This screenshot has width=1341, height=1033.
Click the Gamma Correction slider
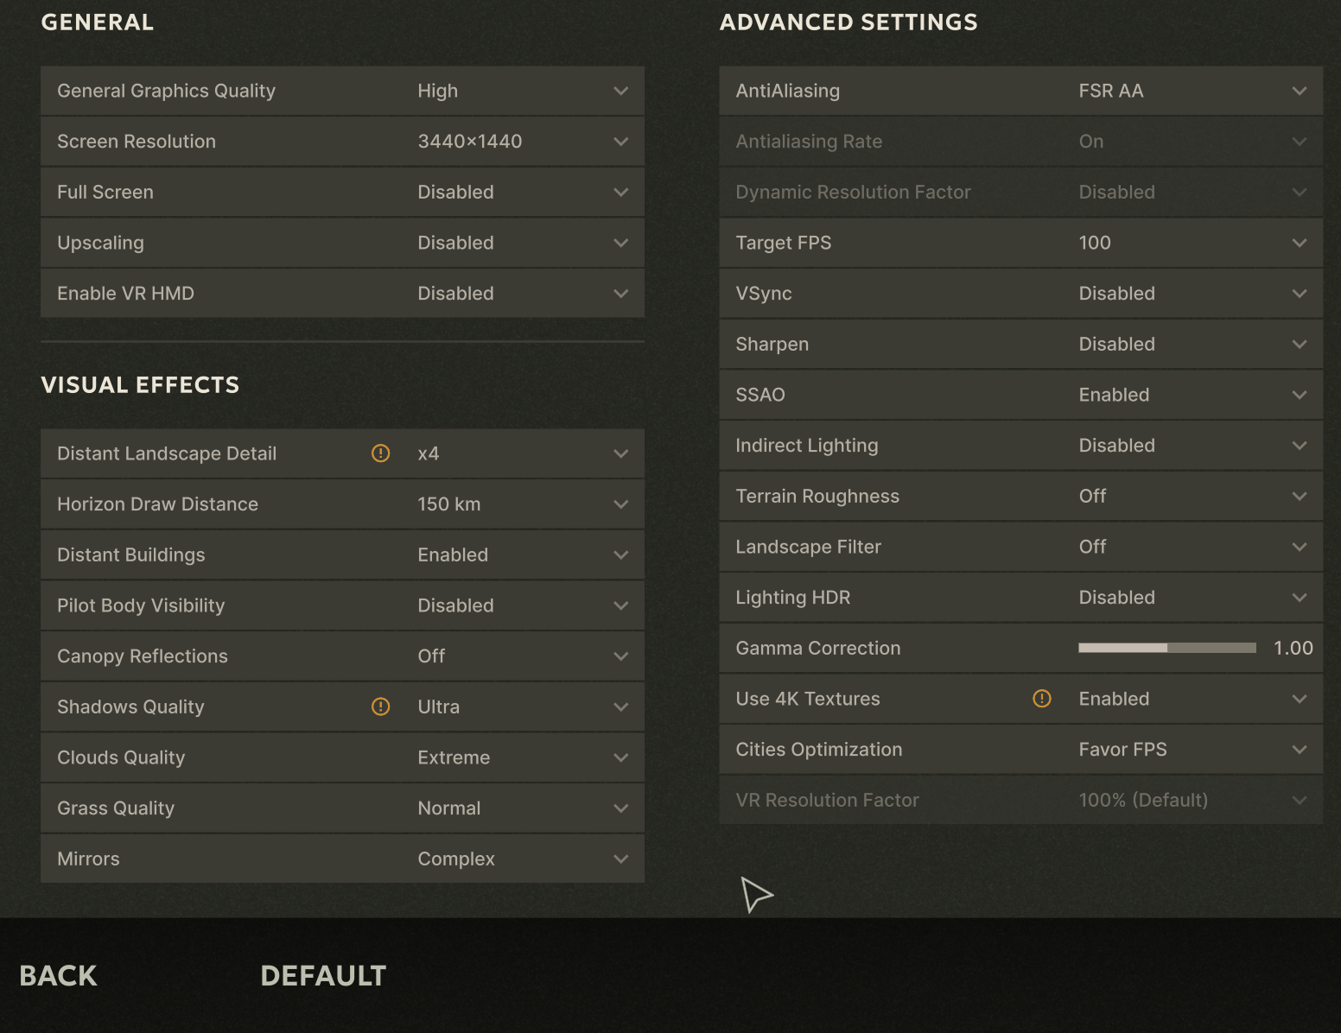click(x=1166, y=648)
